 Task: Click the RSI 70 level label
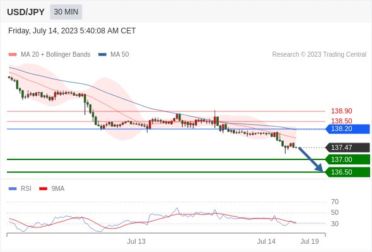335,202
